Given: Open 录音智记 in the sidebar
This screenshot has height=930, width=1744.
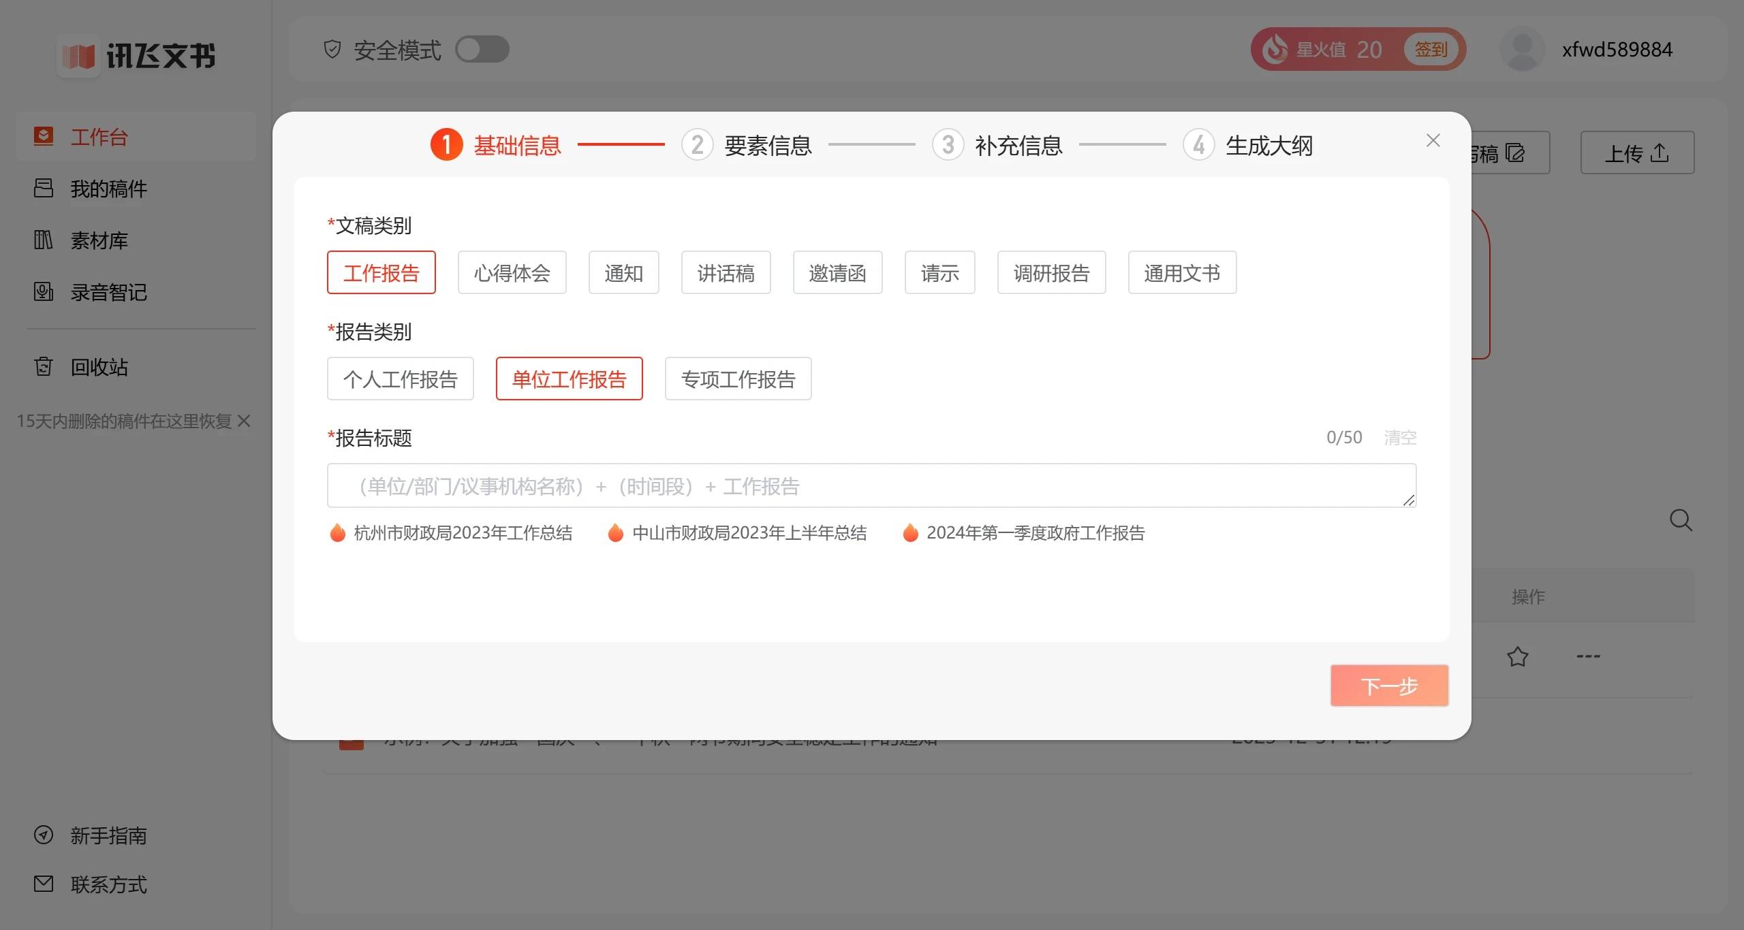Looking at the screenshot, I should [136, 291].
